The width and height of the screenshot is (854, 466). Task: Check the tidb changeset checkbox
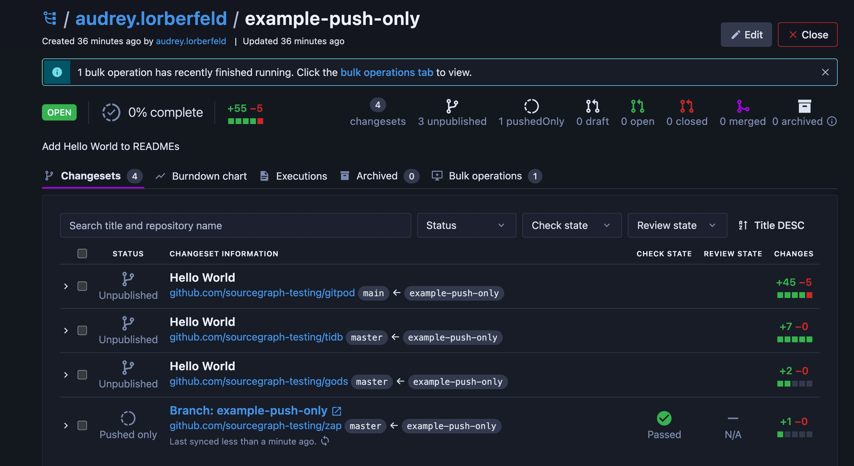coord(82,330)
